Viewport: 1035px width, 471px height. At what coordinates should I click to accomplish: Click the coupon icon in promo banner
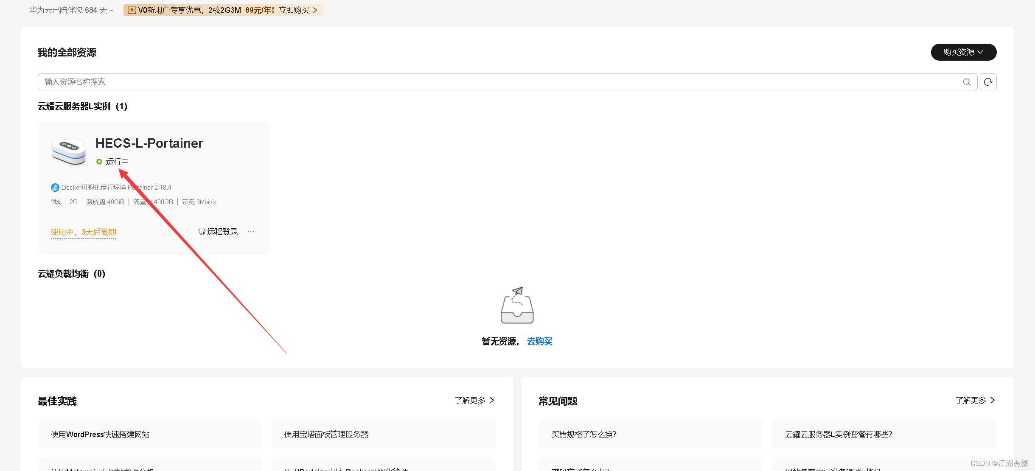[132, 10]
